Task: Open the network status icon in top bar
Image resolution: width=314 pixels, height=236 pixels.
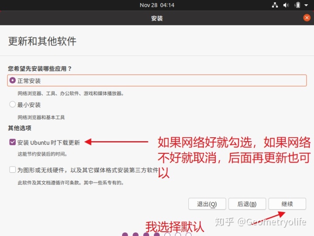Action: 275,5
